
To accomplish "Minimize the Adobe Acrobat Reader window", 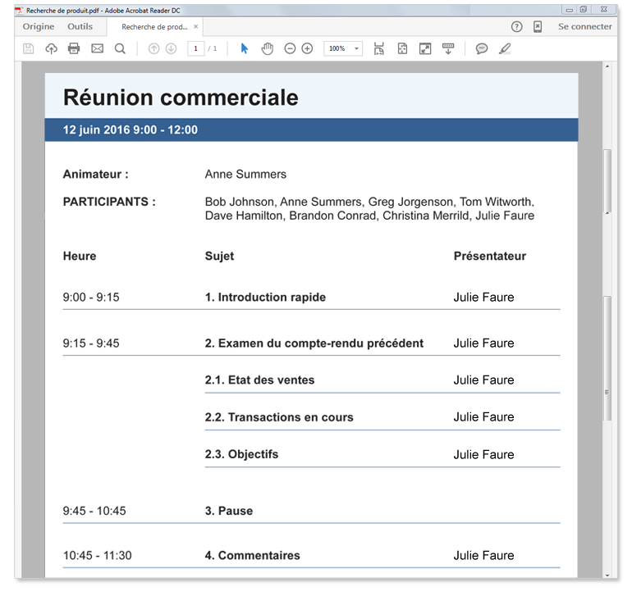I will 570,10.
